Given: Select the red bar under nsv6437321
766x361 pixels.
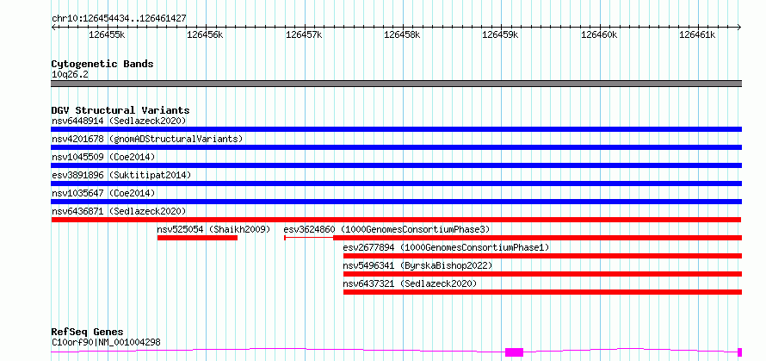Looking at the screenshot, I should [x=543, y=292].
